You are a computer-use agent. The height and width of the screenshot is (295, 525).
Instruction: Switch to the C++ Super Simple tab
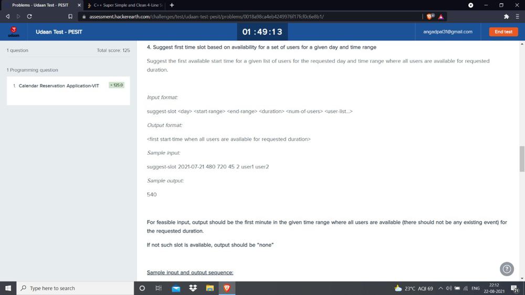click(125, 5)
